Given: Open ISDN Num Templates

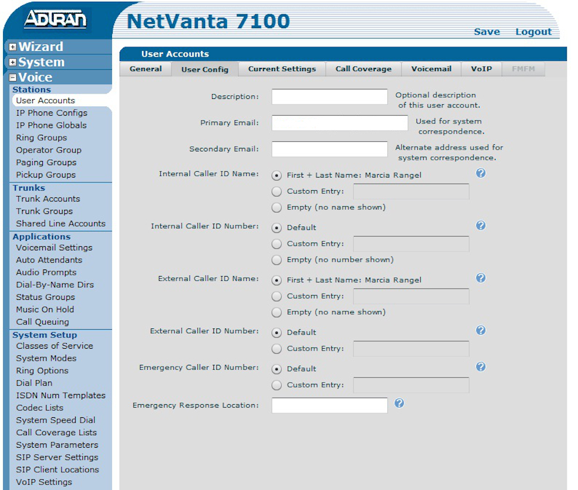Looking at the screenshot, I should coord(60,395).
